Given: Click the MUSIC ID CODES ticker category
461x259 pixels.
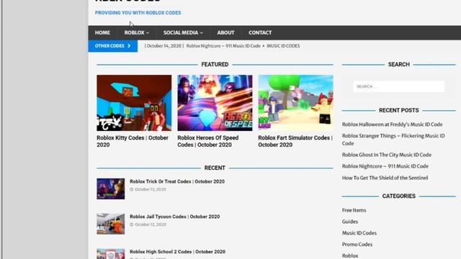Looking at the screenshot, I should 283,46.
